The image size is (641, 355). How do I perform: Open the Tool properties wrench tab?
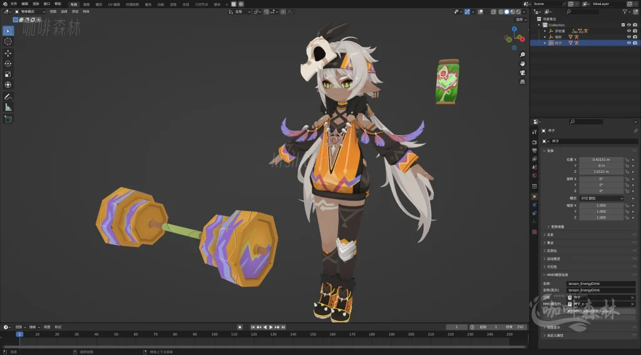click(535, 131)
